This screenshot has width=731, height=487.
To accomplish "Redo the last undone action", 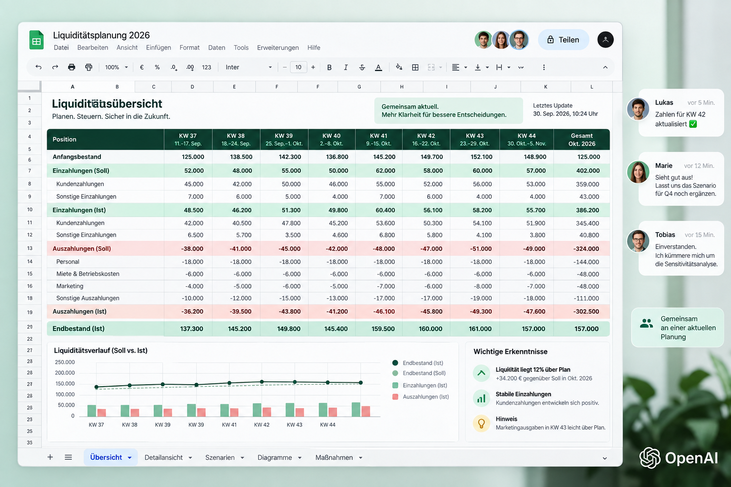I will coord(55,67).
